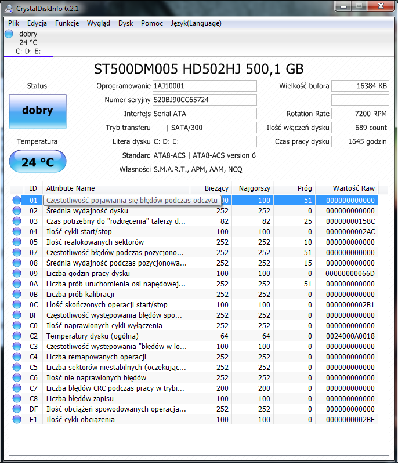Click status orb of attribute DF
This screenshot has width=398, height=465.
pyautogui.click(x=17, y=409)
